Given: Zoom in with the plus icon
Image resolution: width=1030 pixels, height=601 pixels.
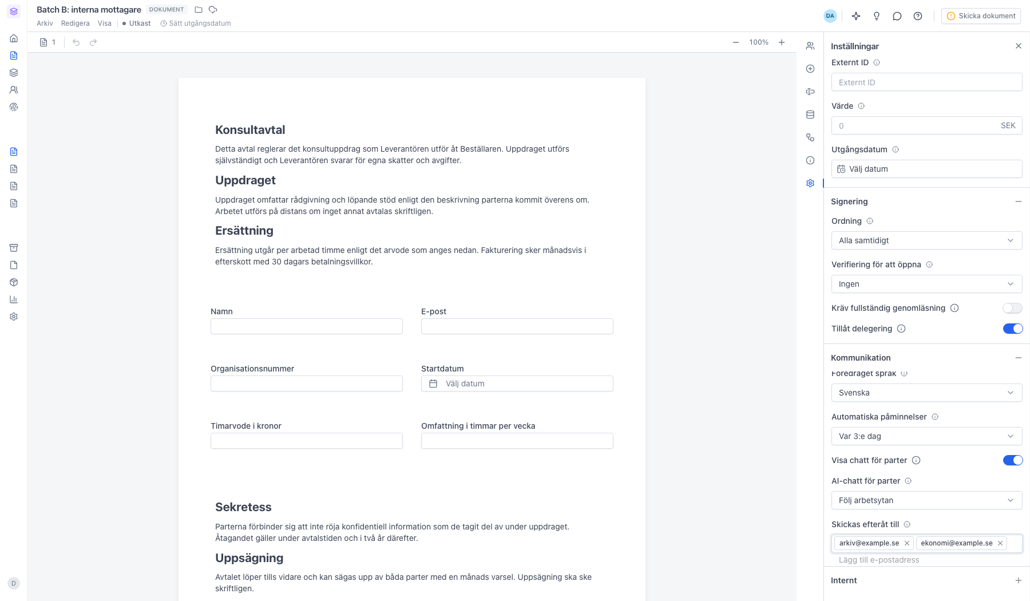Looking at the screenshot, I should click(782, 42).
